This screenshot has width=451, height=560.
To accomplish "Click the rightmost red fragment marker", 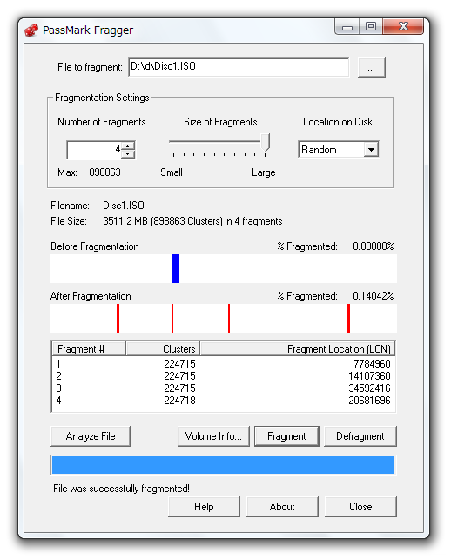I will pos(349,318).
